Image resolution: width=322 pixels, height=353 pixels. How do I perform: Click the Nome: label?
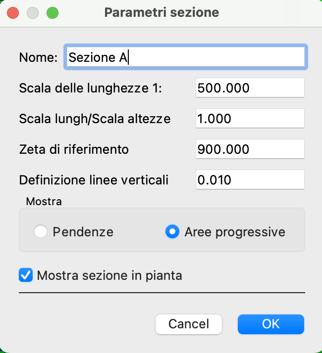point(38,57)
